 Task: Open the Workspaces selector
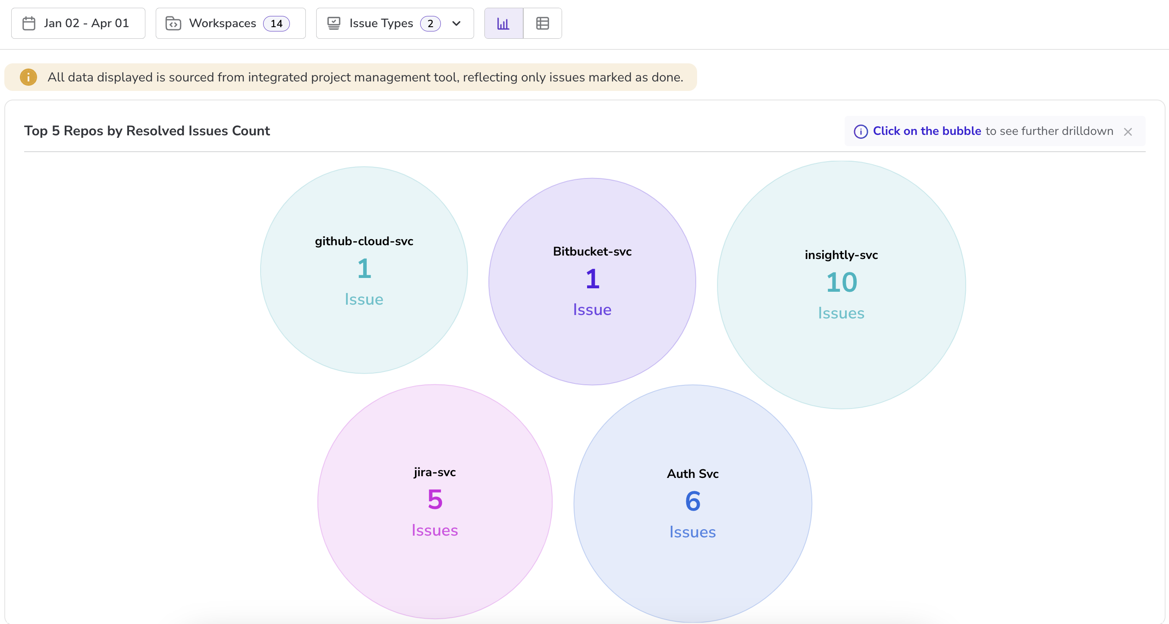(222, 23)
